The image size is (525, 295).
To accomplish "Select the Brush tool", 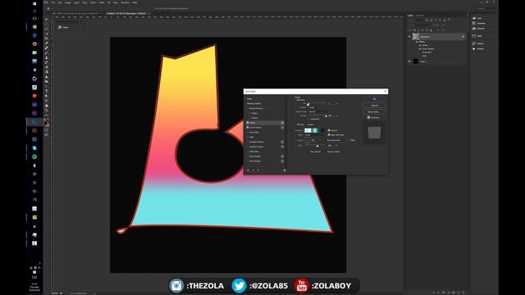I will click(x=46, y=52).
